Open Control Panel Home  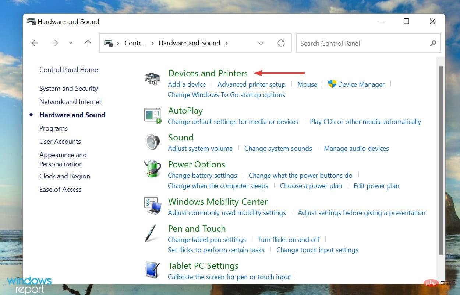click(x=69, y=69)
